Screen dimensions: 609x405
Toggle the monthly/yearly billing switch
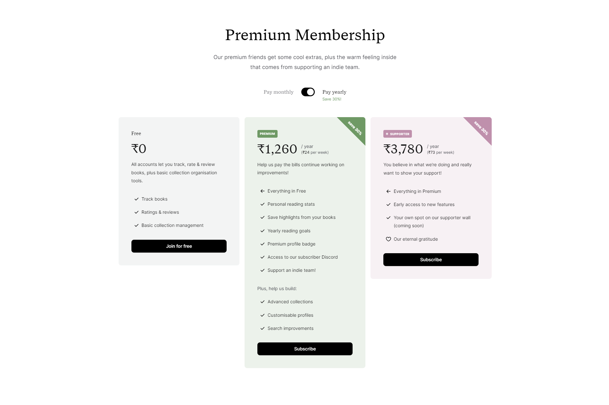click(308, 92)
